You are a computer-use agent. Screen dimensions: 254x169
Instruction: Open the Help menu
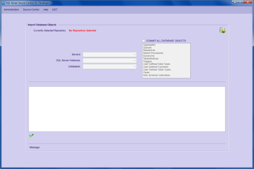[x=45, y=9]
